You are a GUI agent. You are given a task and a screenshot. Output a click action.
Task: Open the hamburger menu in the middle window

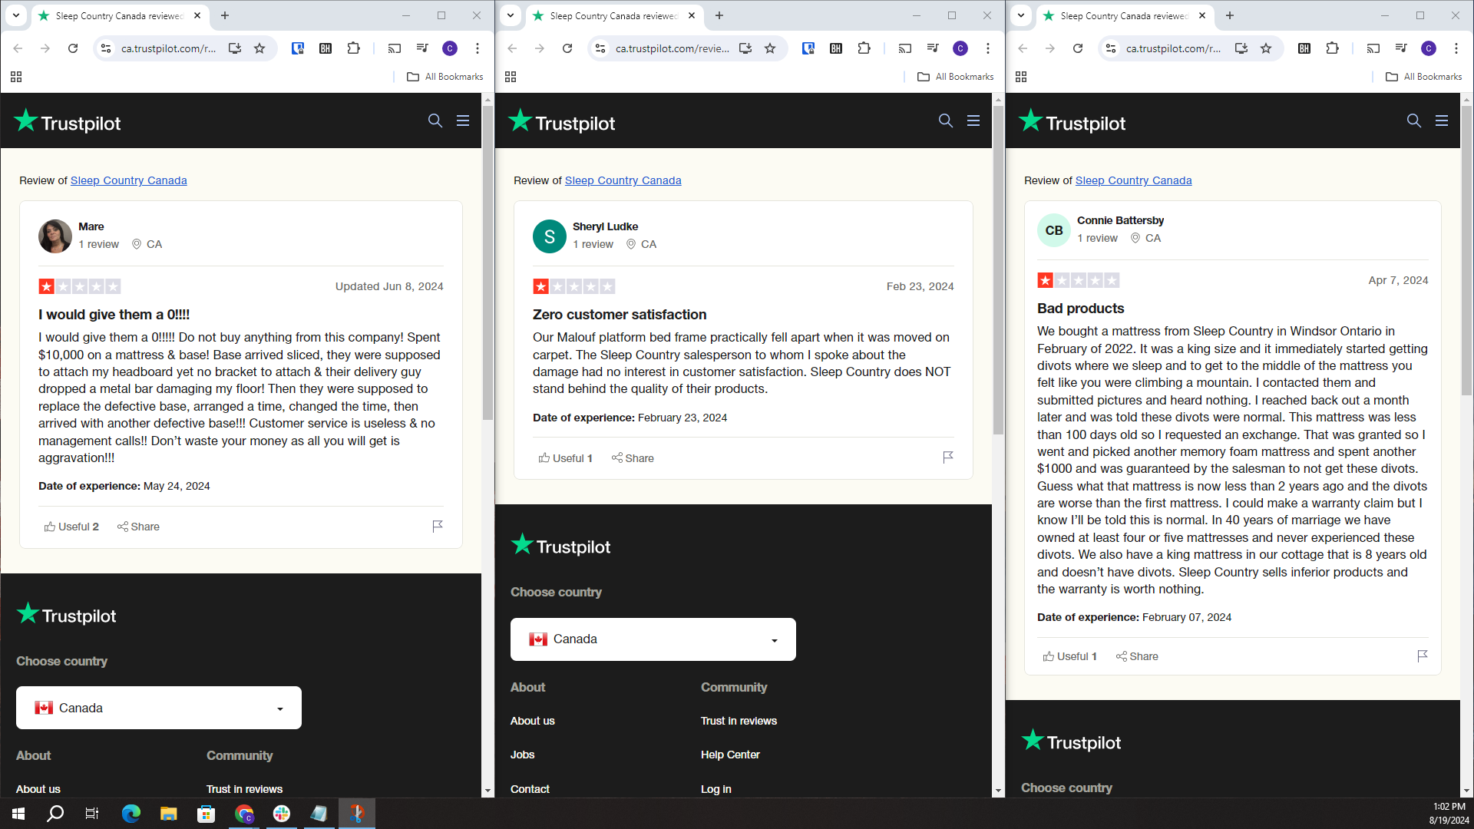coord(973,121)
